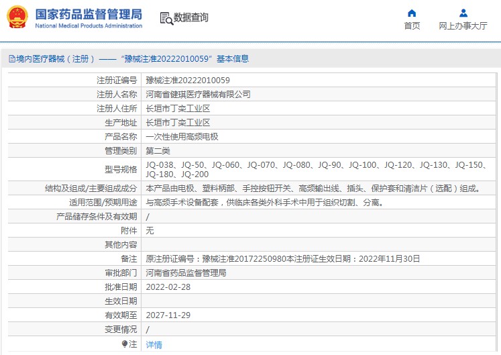Image resolution: width=501 pixels, height=355 pixels.
Task: Click the 审批部门 row label
Action: point(121,273)
